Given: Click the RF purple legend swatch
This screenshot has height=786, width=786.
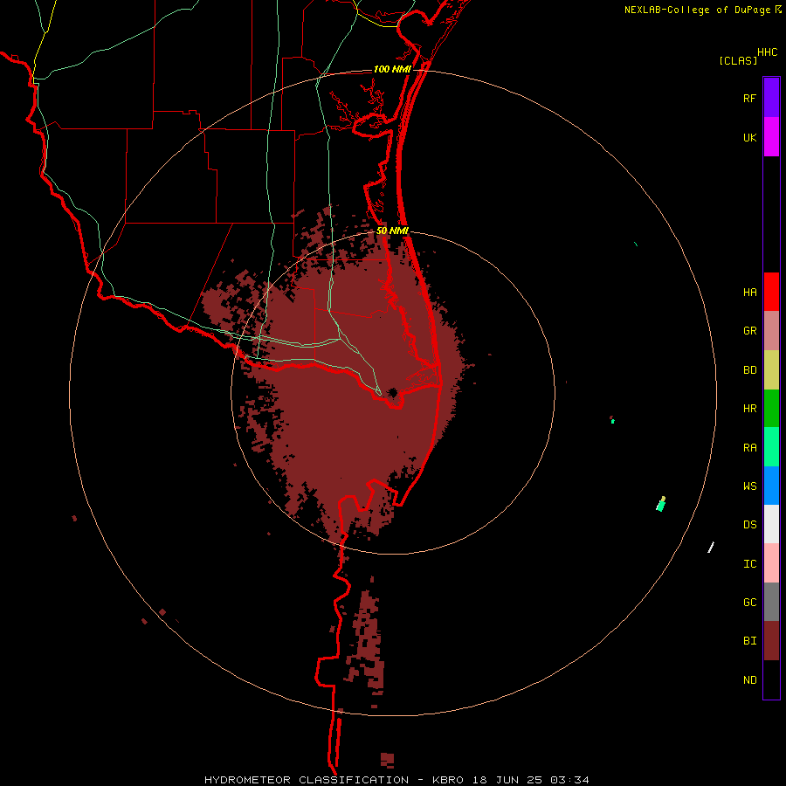Looking at the screenshot, I should click(x=771, y=98).
